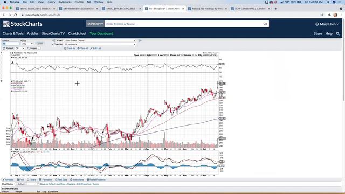Click the Instructions info icon
The width and height of the screenshot is (345, 194).
point(71,179)
